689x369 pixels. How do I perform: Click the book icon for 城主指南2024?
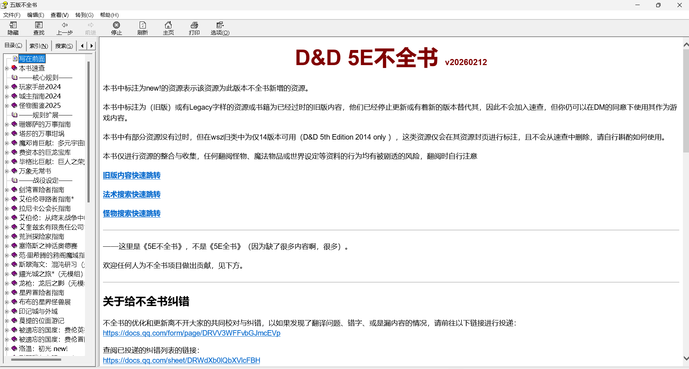coord(14,96)
